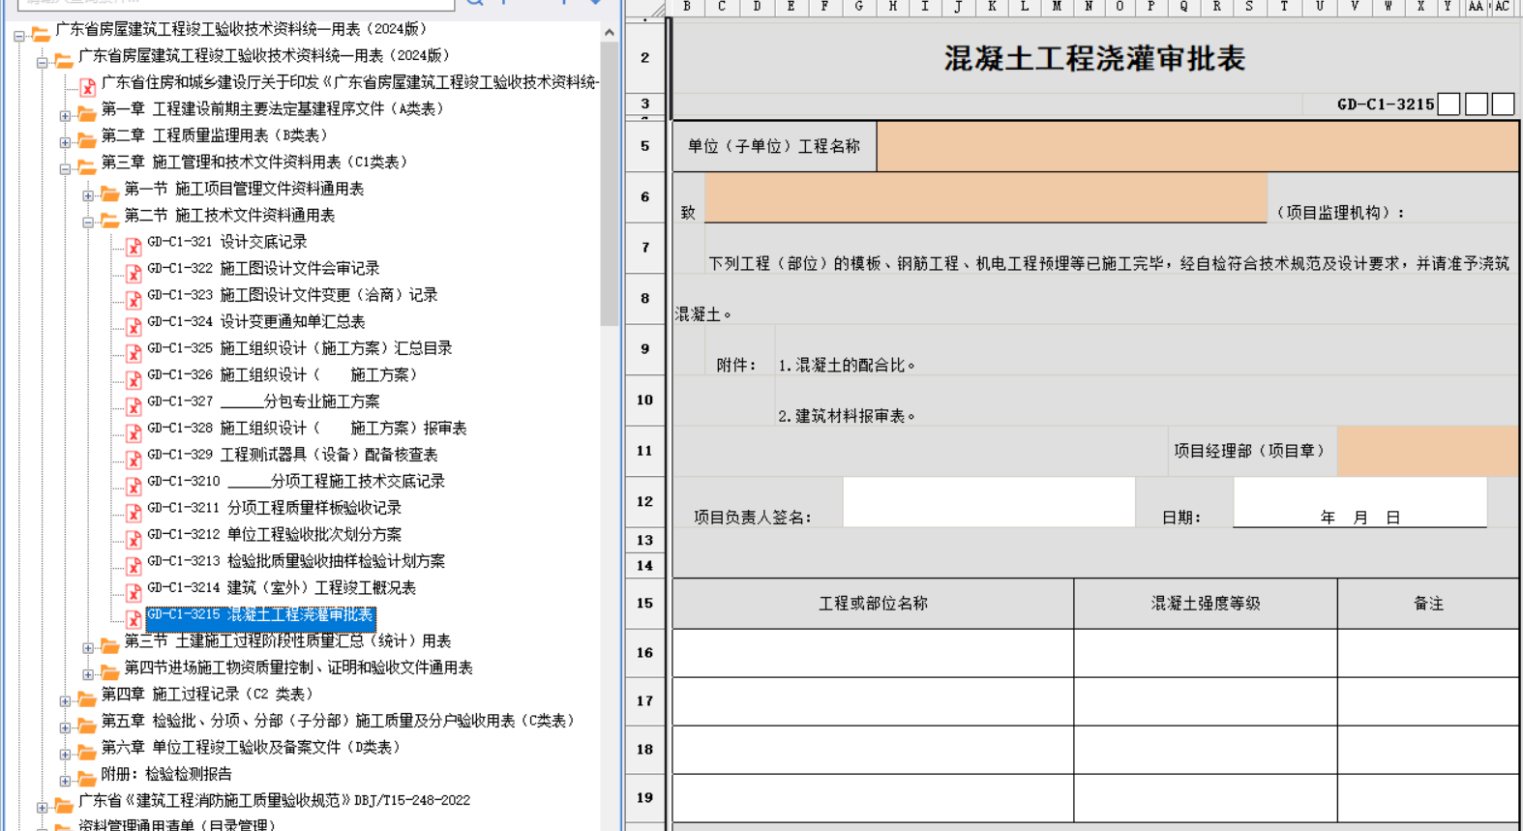Viewport: 1523px width, 831px height.
Task: Select GD-C1-3214 建筑（室外）工程竣工概况表
Action: tap(282, 587)
